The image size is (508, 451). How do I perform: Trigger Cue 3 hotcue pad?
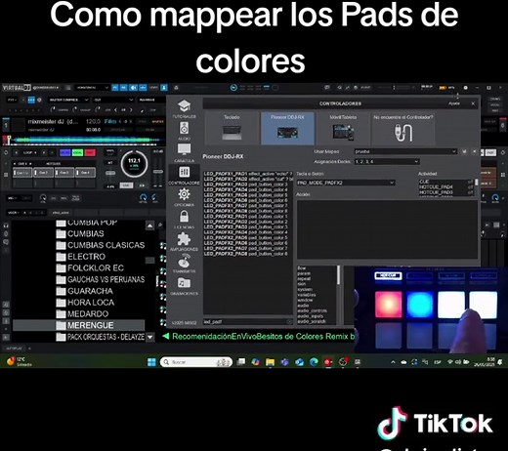click(64, 173)
